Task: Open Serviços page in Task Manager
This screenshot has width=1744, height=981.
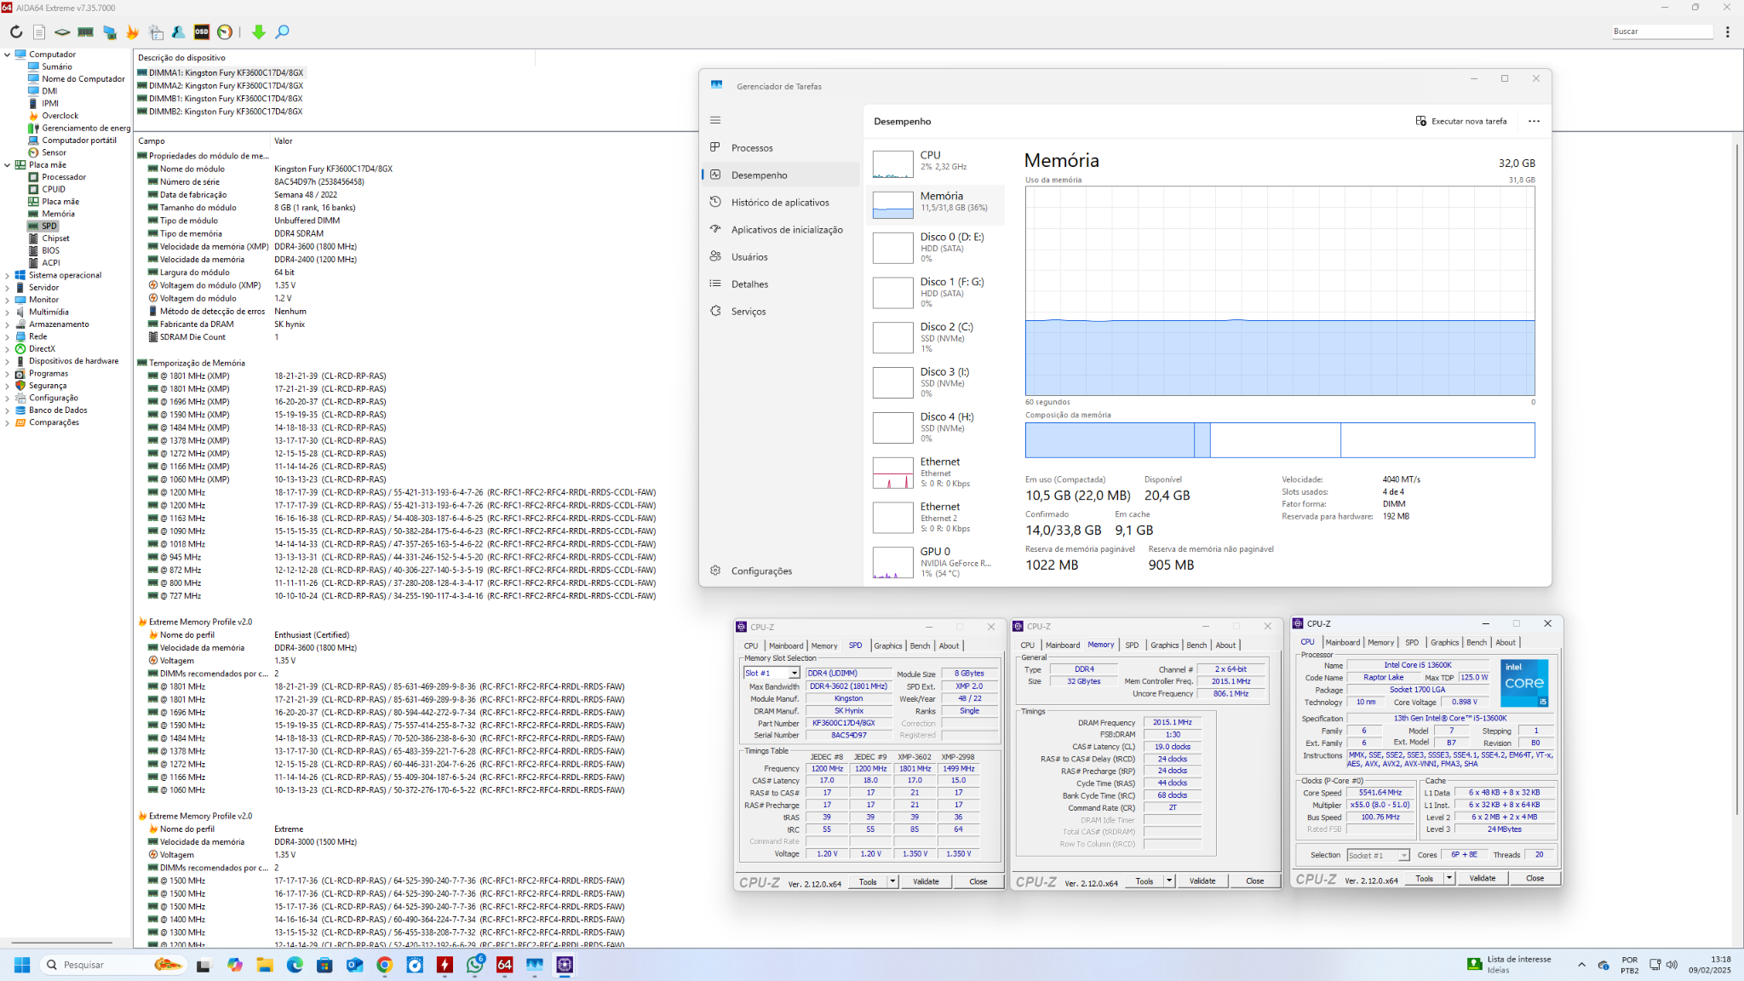Action: [x=749, y=312]
